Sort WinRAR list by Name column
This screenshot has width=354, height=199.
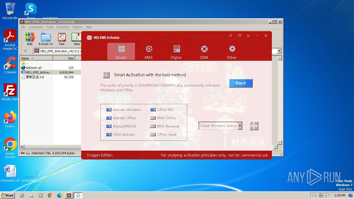click(x=36, y=58)
